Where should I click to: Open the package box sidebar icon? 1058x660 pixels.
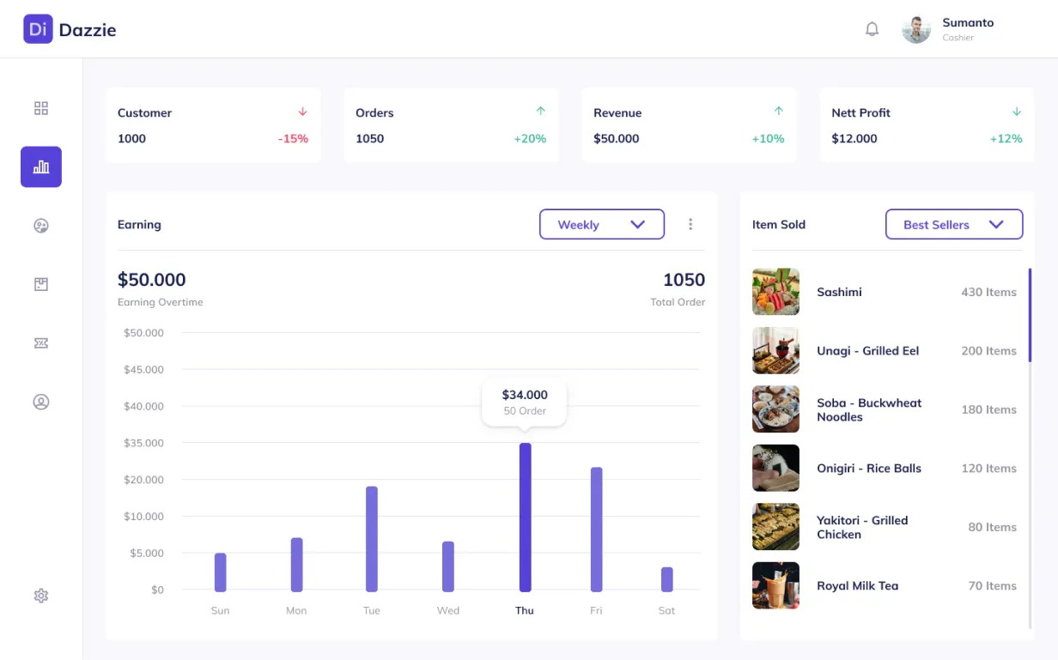(41, 284)
